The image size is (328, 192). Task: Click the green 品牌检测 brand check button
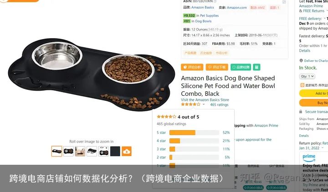tap(241, 67)
